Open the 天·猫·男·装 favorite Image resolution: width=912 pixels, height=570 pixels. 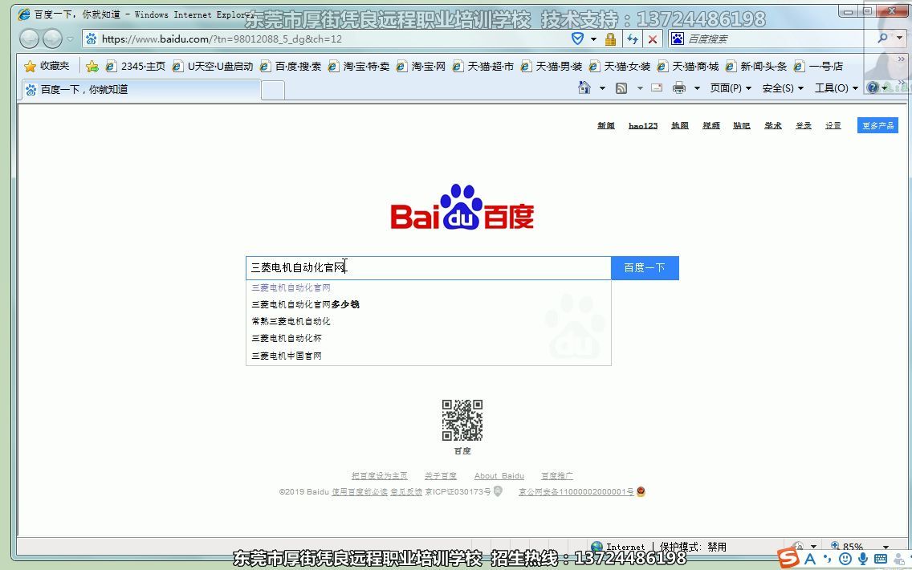552,67
